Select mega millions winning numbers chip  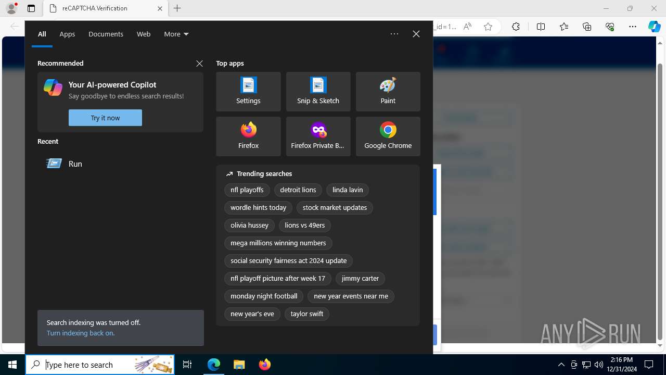[278, 243]
